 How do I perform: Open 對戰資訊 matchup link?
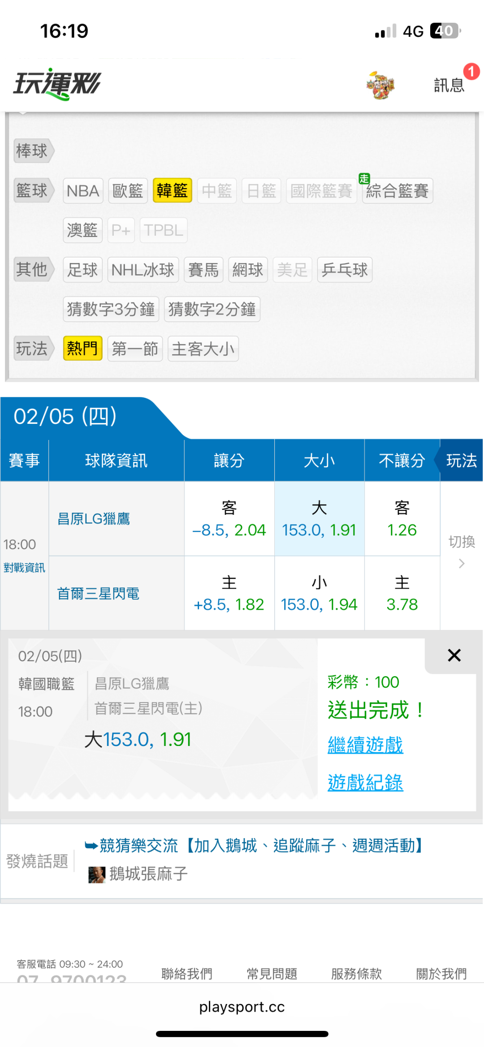24,568
